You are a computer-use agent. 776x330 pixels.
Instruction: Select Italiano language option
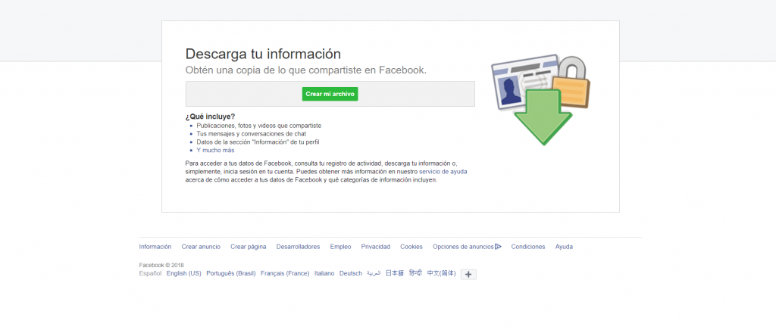tap(324, 273)
